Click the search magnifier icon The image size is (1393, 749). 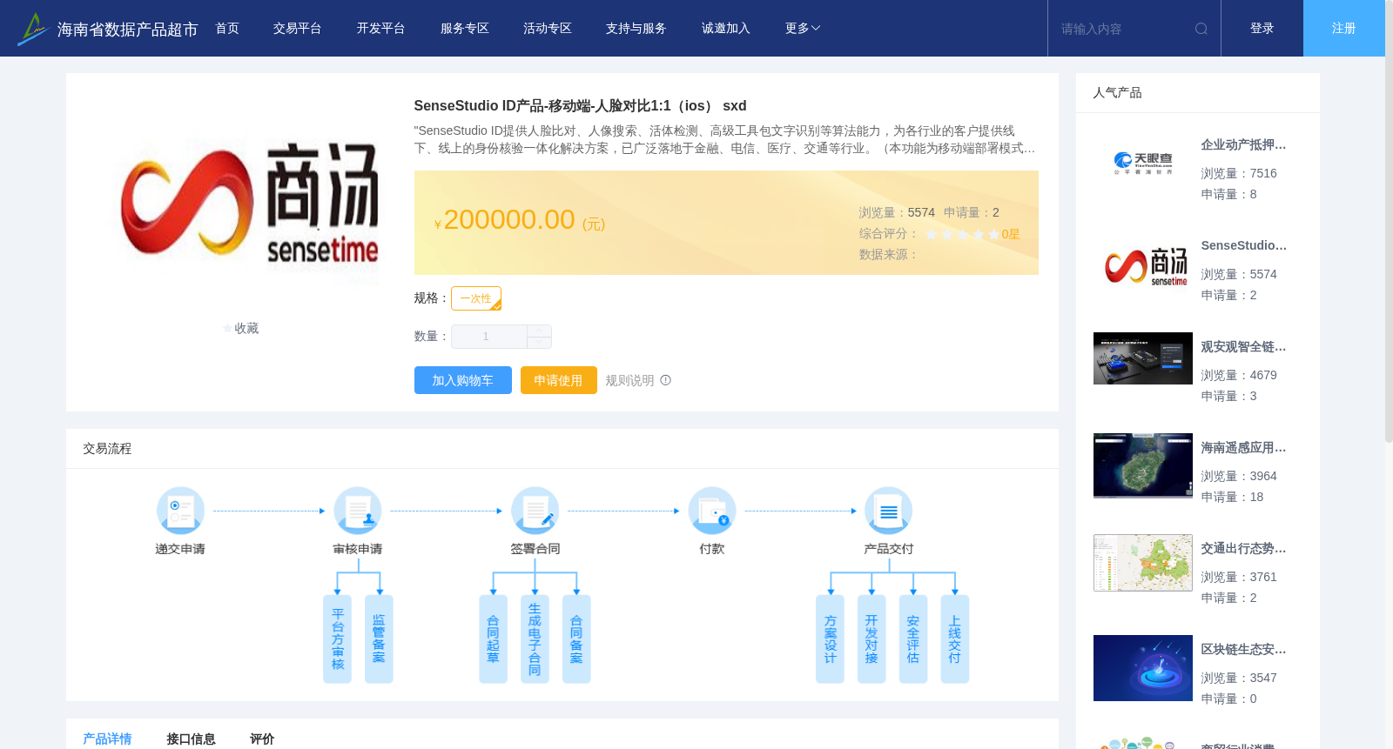coord(1201,29)
